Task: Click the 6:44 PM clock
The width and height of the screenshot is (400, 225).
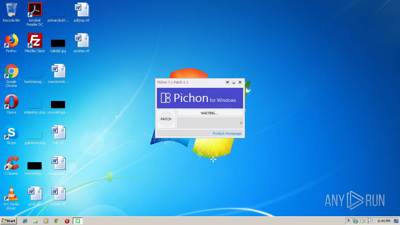Action: click(x=384, y=221)
